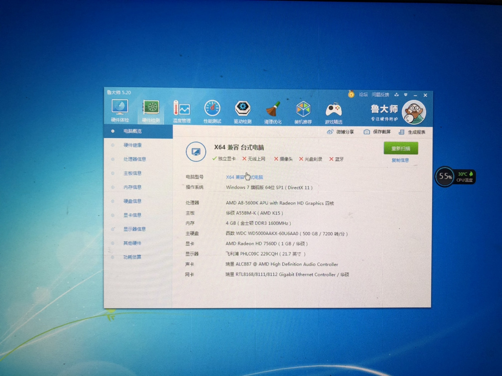Open 装机推荐 build recommendations
Viewport: 502px width, 376px height.
303,113
